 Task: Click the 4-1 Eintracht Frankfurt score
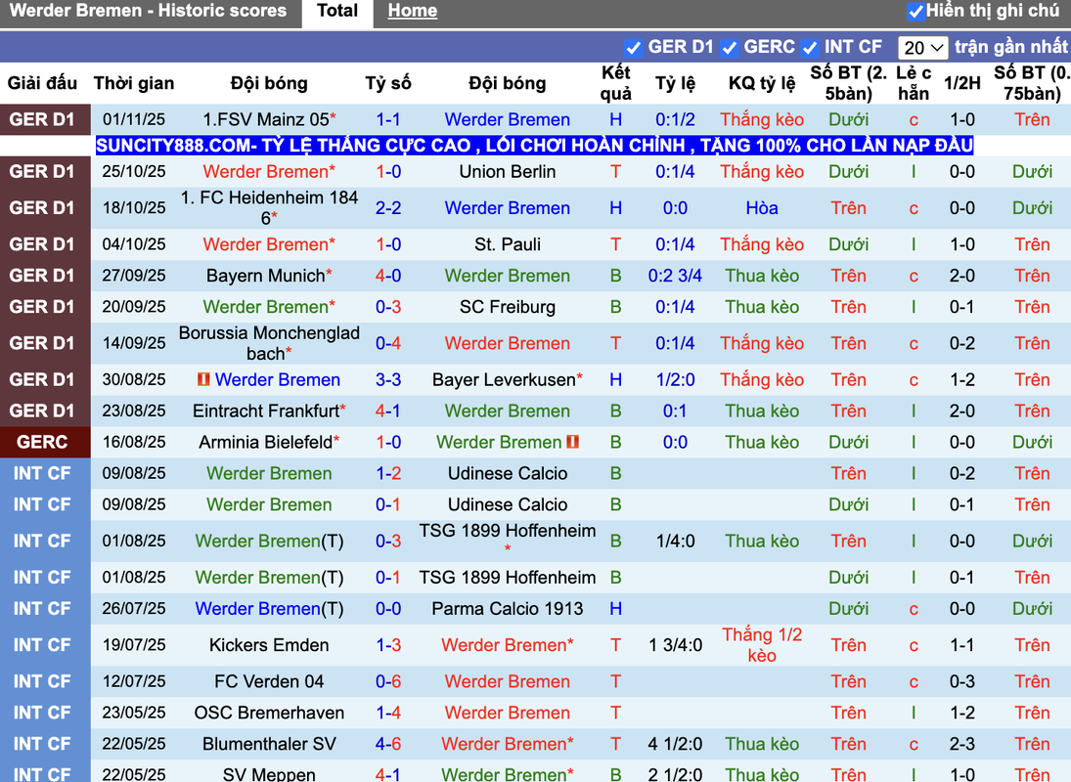(x=388, y=411)
